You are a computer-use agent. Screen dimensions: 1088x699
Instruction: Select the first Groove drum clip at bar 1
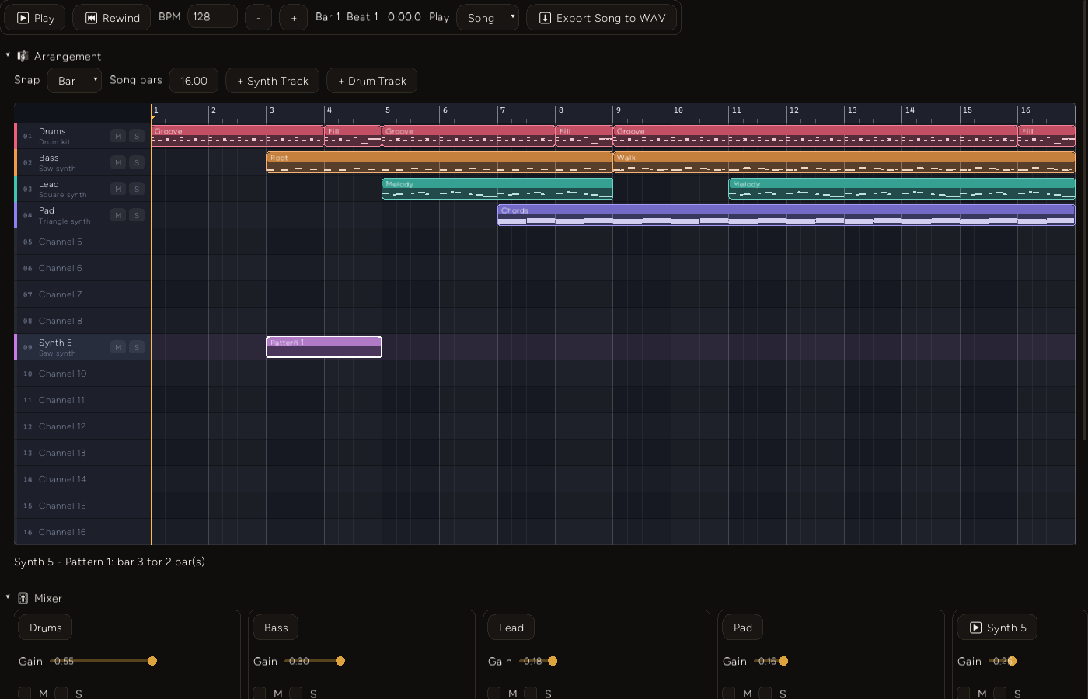pos(238,136)
